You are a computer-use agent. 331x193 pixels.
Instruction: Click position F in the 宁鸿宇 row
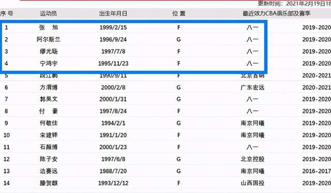point(178,63)
